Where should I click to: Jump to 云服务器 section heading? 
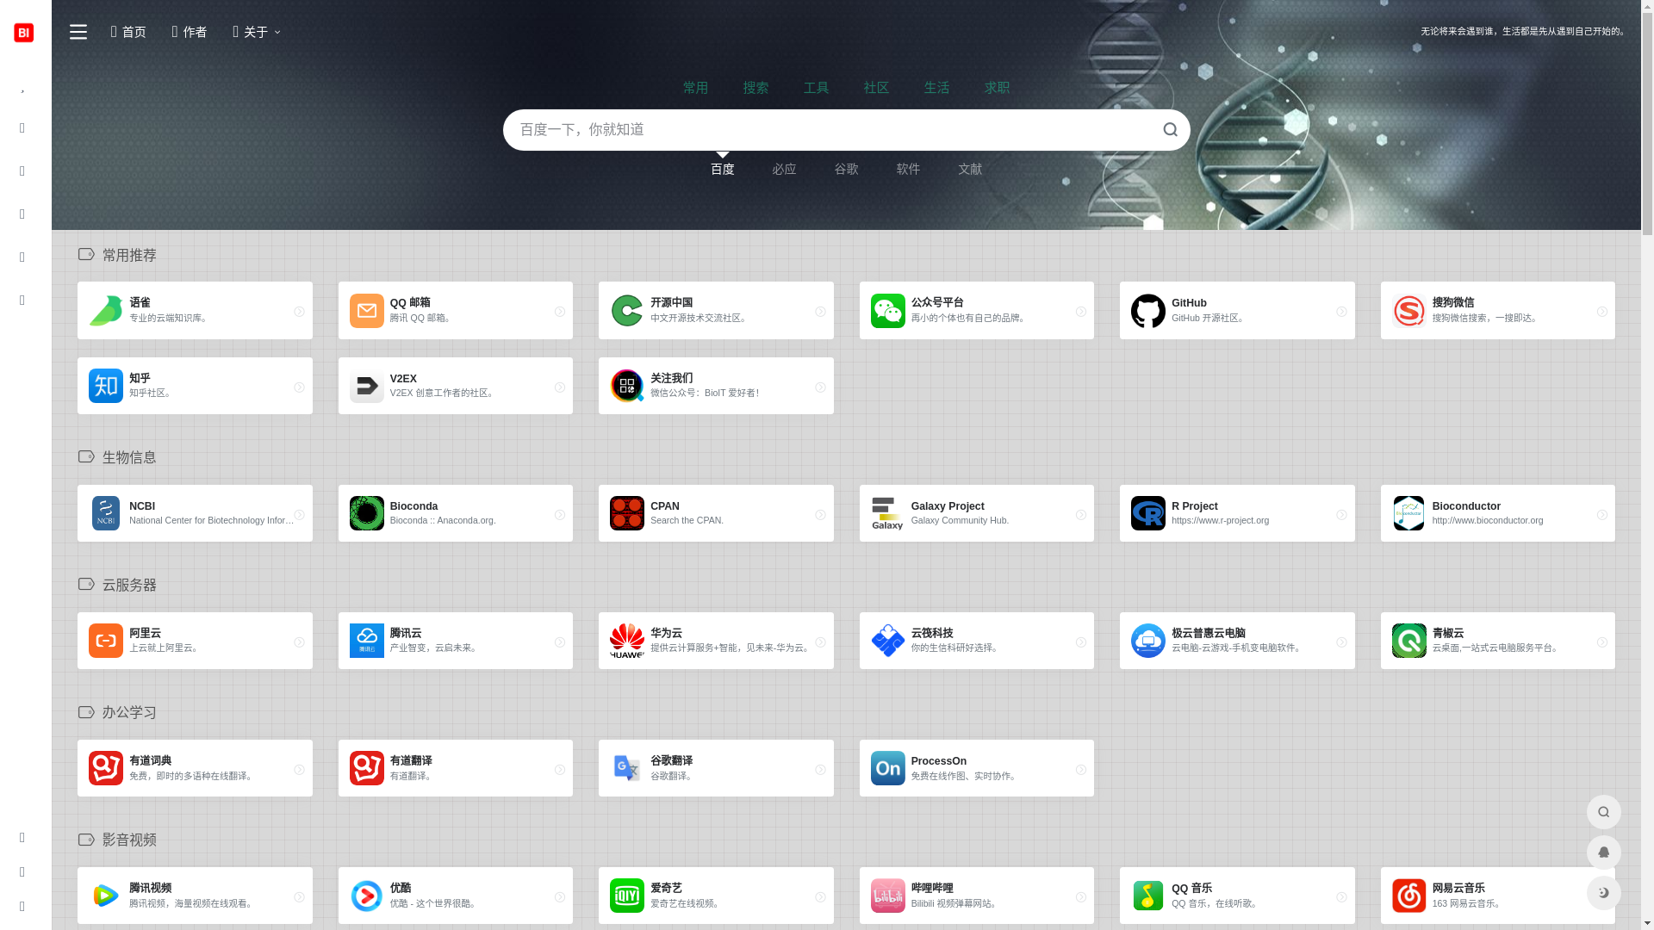(x=129, y=586)
